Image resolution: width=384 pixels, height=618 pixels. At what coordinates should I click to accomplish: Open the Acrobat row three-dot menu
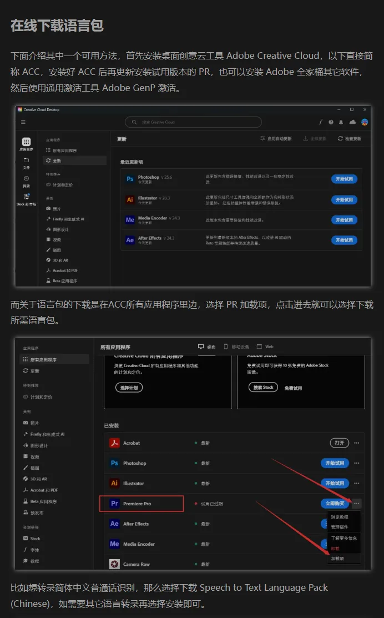pos(356,443)
